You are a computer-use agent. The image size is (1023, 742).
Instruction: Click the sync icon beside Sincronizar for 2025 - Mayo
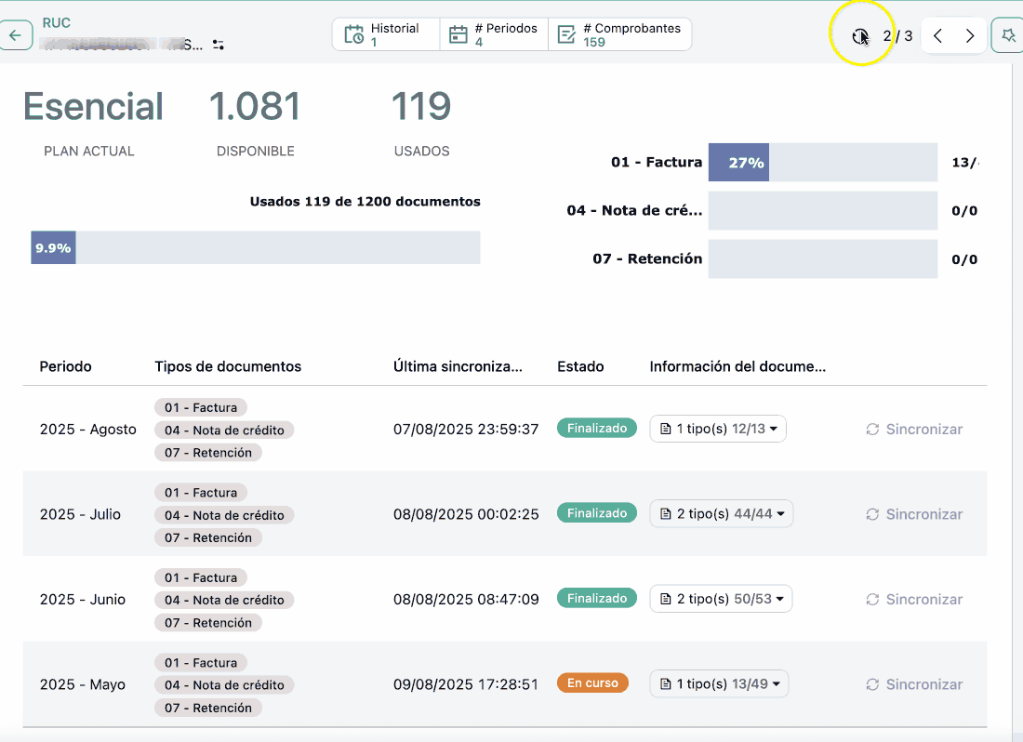(872, 683)
